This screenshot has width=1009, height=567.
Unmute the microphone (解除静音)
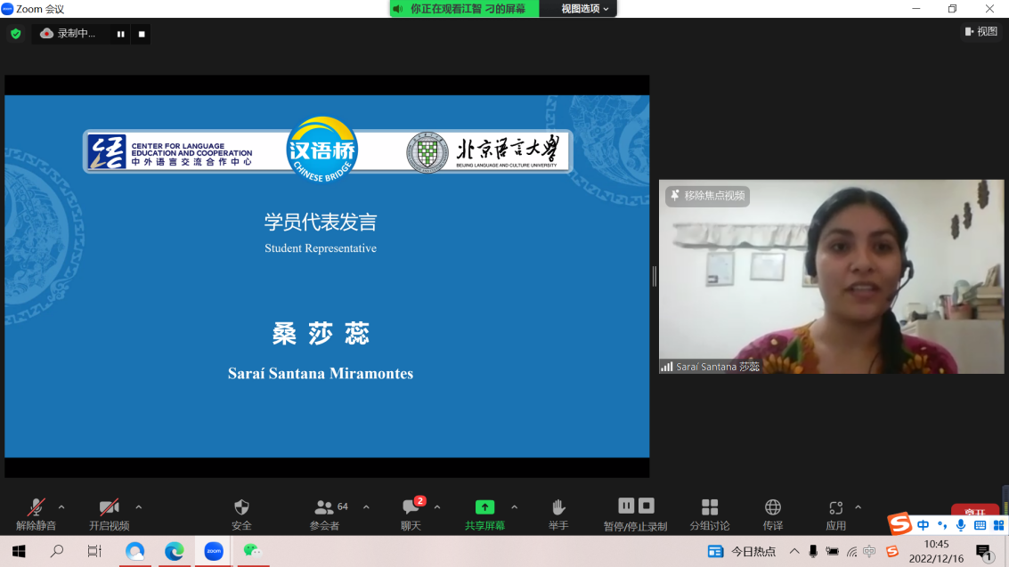(x=36, y=507)
